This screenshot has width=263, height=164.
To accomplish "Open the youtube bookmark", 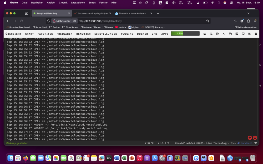I will click(x=121, y=27).
